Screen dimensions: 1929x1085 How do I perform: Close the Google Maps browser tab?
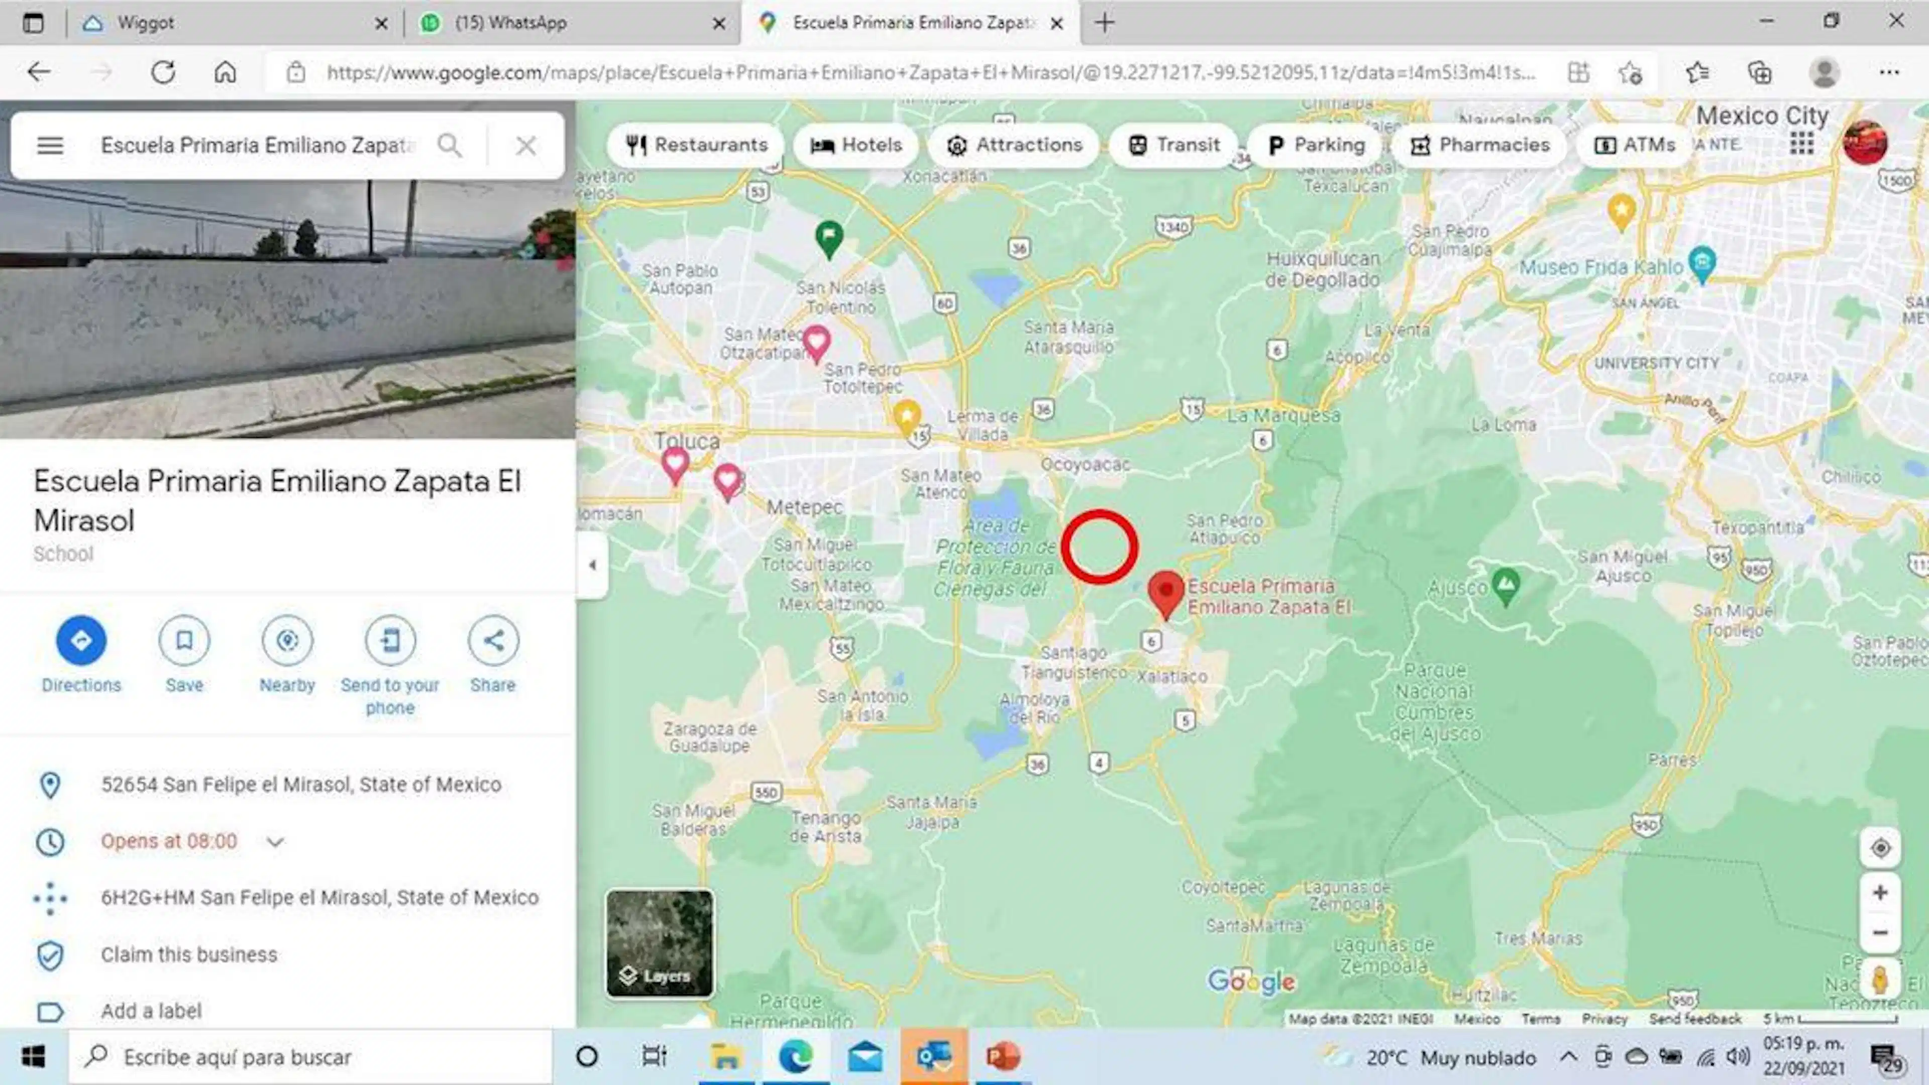coord(1056,24)
